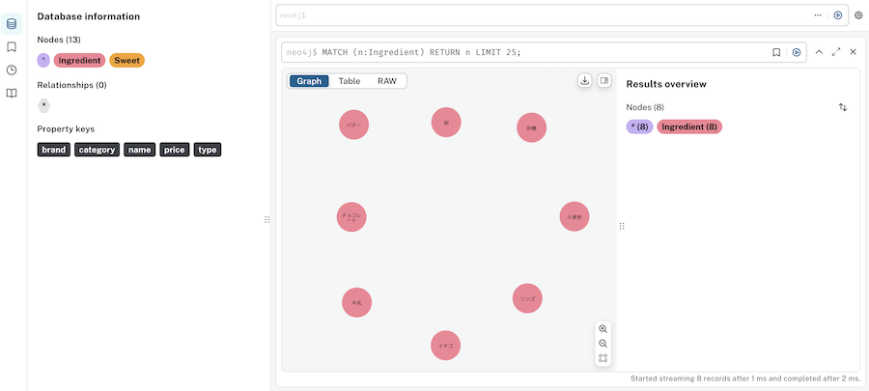
Task: Switch to the Graph view tab
Action: click(309, 81)
